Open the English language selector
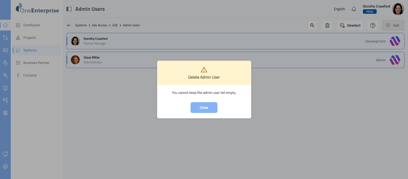This screenshot has height=179, width=408. coord(339,9)
